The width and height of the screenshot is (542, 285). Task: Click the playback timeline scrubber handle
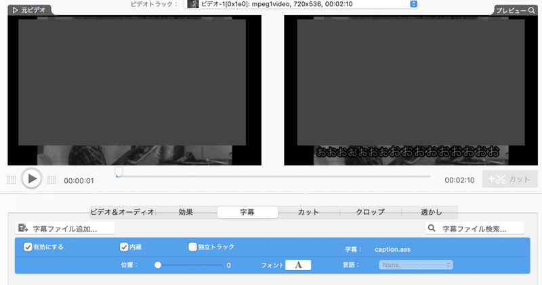(x=119, y=172)
